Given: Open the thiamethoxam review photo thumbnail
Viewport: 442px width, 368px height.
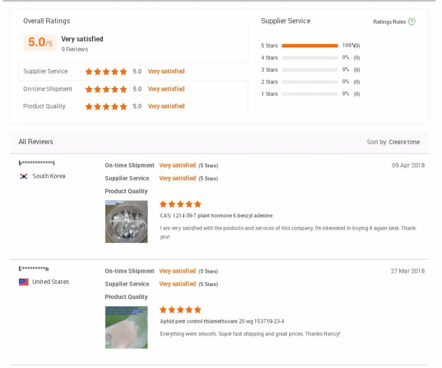Looking at the screenshot, I should 126,327.
